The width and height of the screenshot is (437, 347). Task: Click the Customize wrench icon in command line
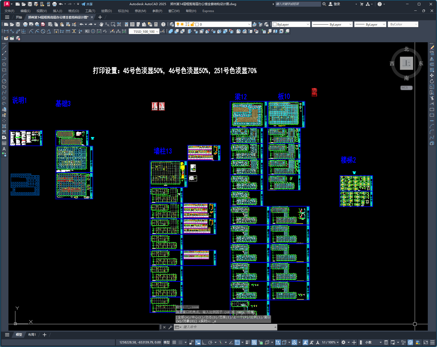pyautogui.click(x=170, y=327)
